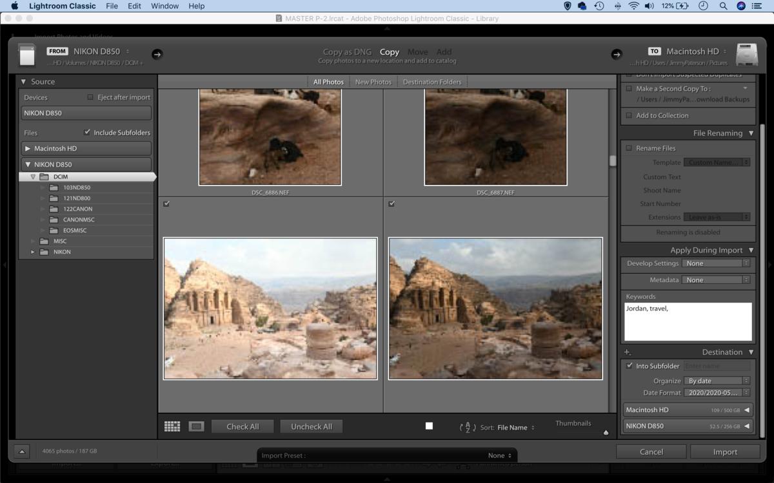The height and width of the screenshot is (483, 774).
Task: Click the destination forward arrow icon
Action: click(x=617, y=54)
